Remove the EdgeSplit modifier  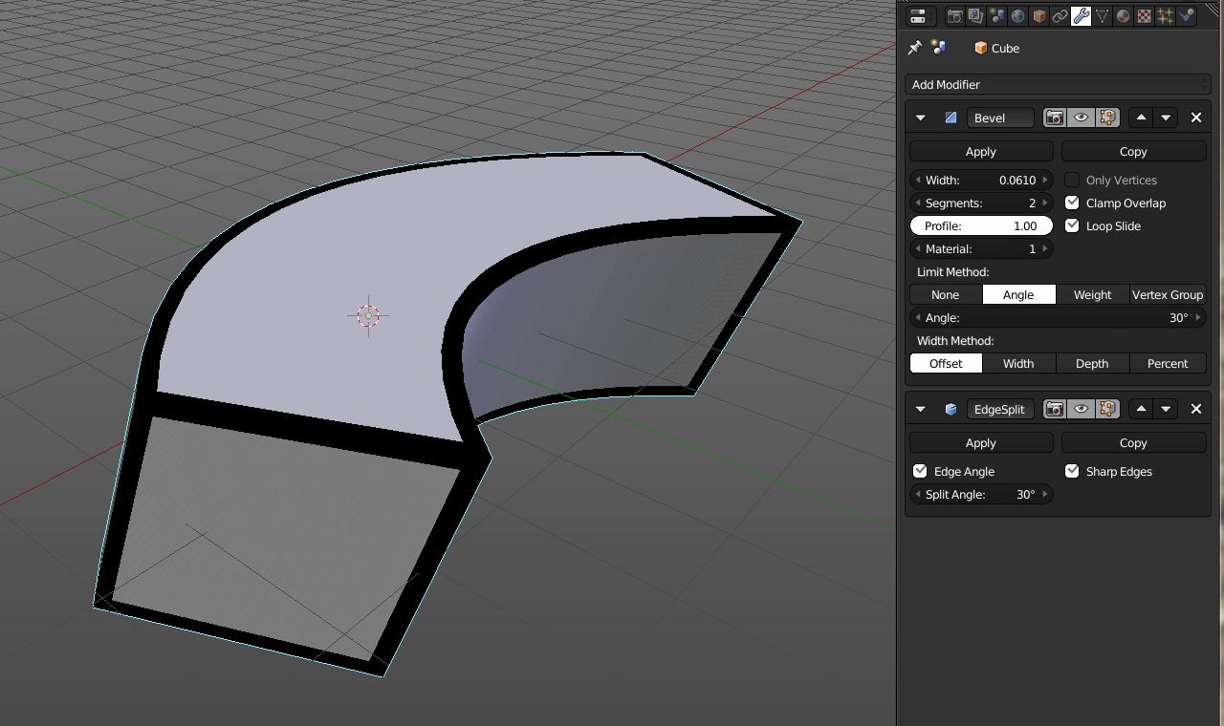(1196, 409)
